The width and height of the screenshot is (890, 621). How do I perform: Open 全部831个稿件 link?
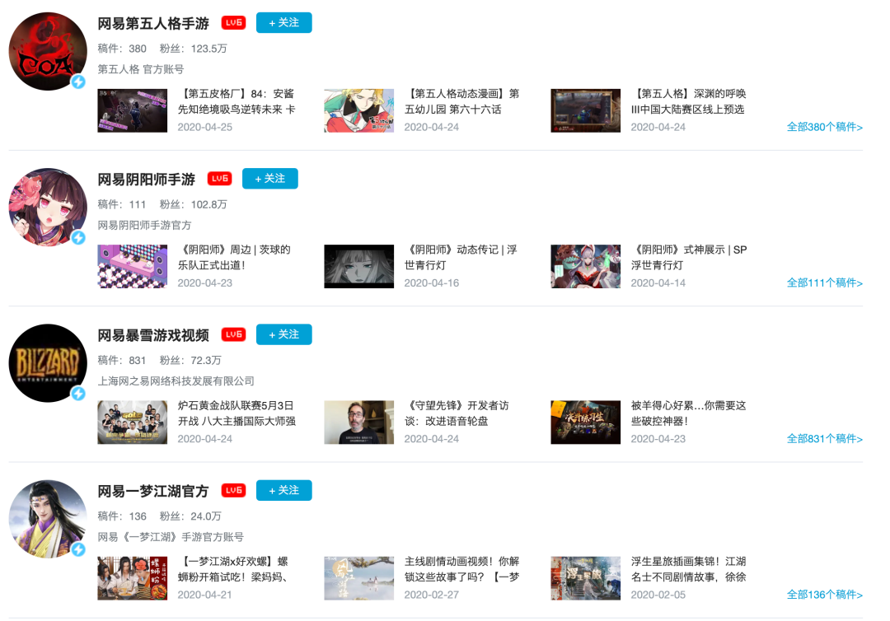[x=824, y=439]
